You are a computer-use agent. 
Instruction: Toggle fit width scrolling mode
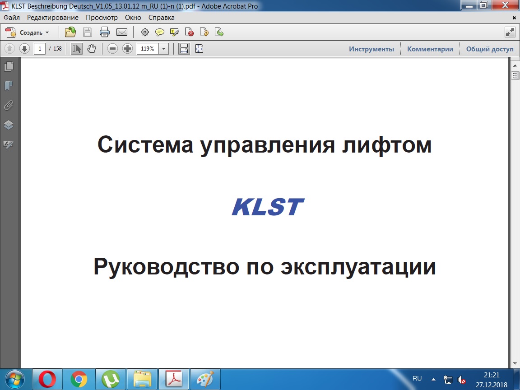pyautogui.click(x=184, y=49)
